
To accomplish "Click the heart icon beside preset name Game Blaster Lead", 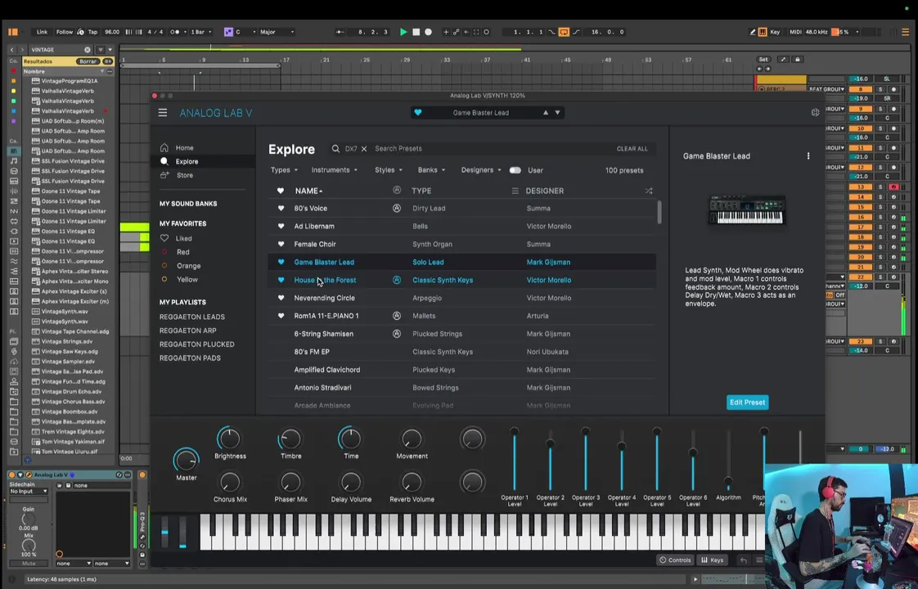I will tap(418, 112).
